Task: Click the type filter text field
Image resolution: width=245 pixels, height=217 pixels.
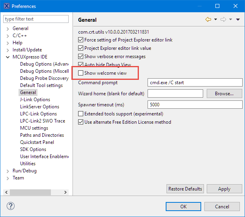Action: 36,19
